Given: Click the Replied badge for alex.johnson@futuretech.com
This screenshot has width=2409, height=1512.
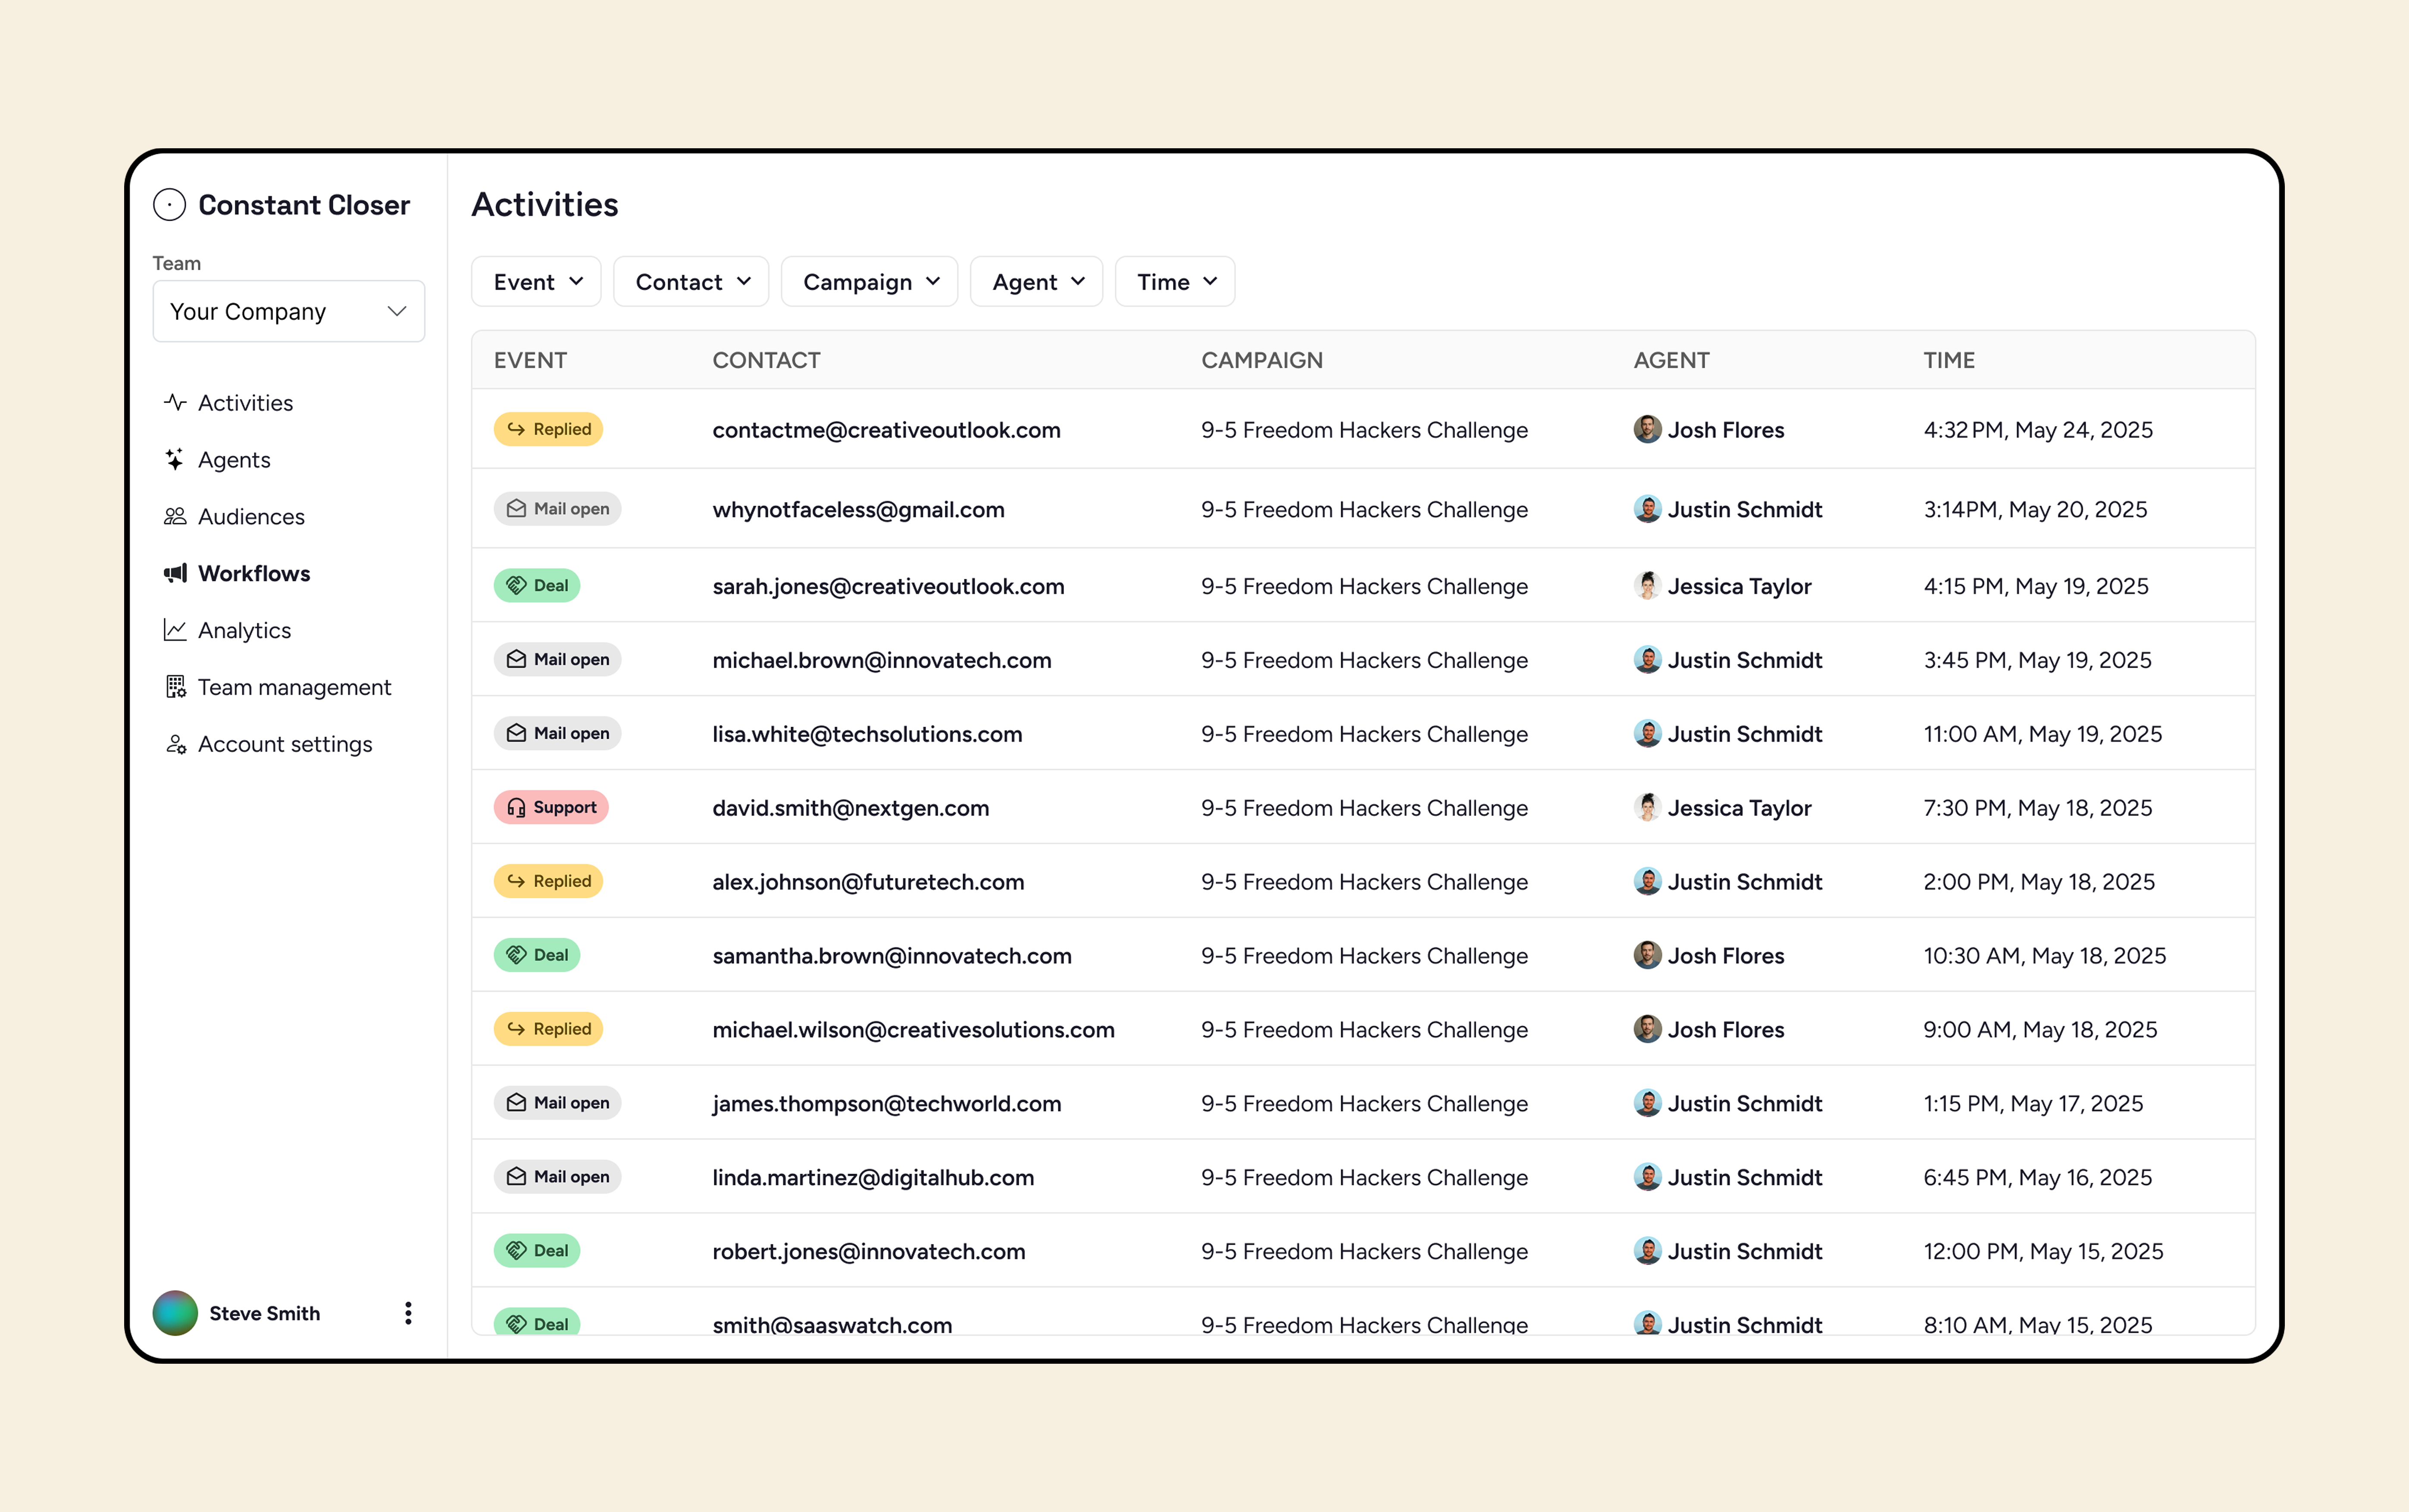Looking at the screenshot, I should (548, 882).
